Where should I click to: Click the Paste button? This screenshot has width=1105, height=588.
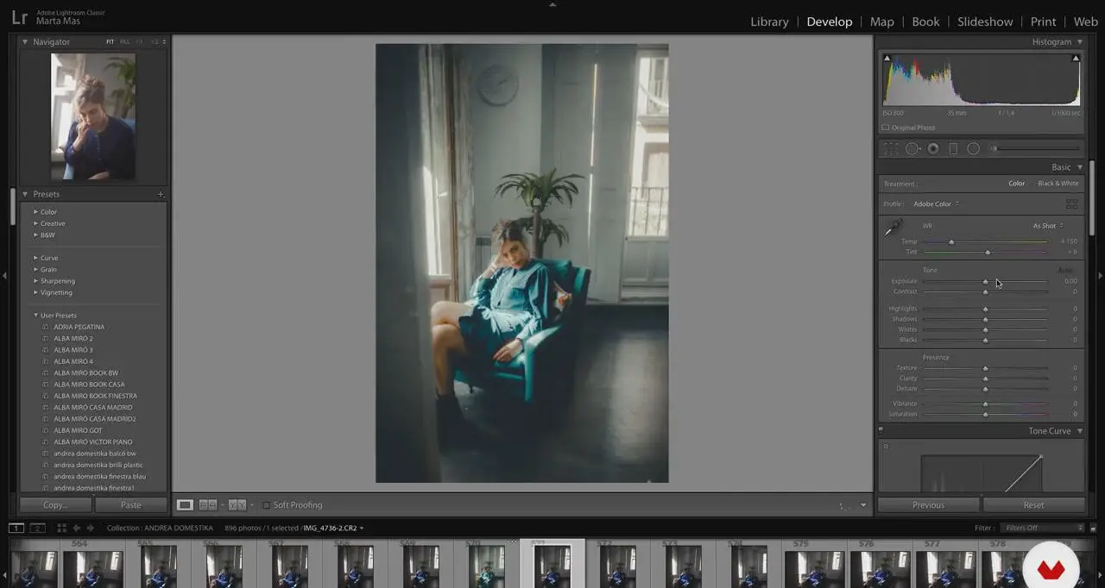tap(130, 505)
